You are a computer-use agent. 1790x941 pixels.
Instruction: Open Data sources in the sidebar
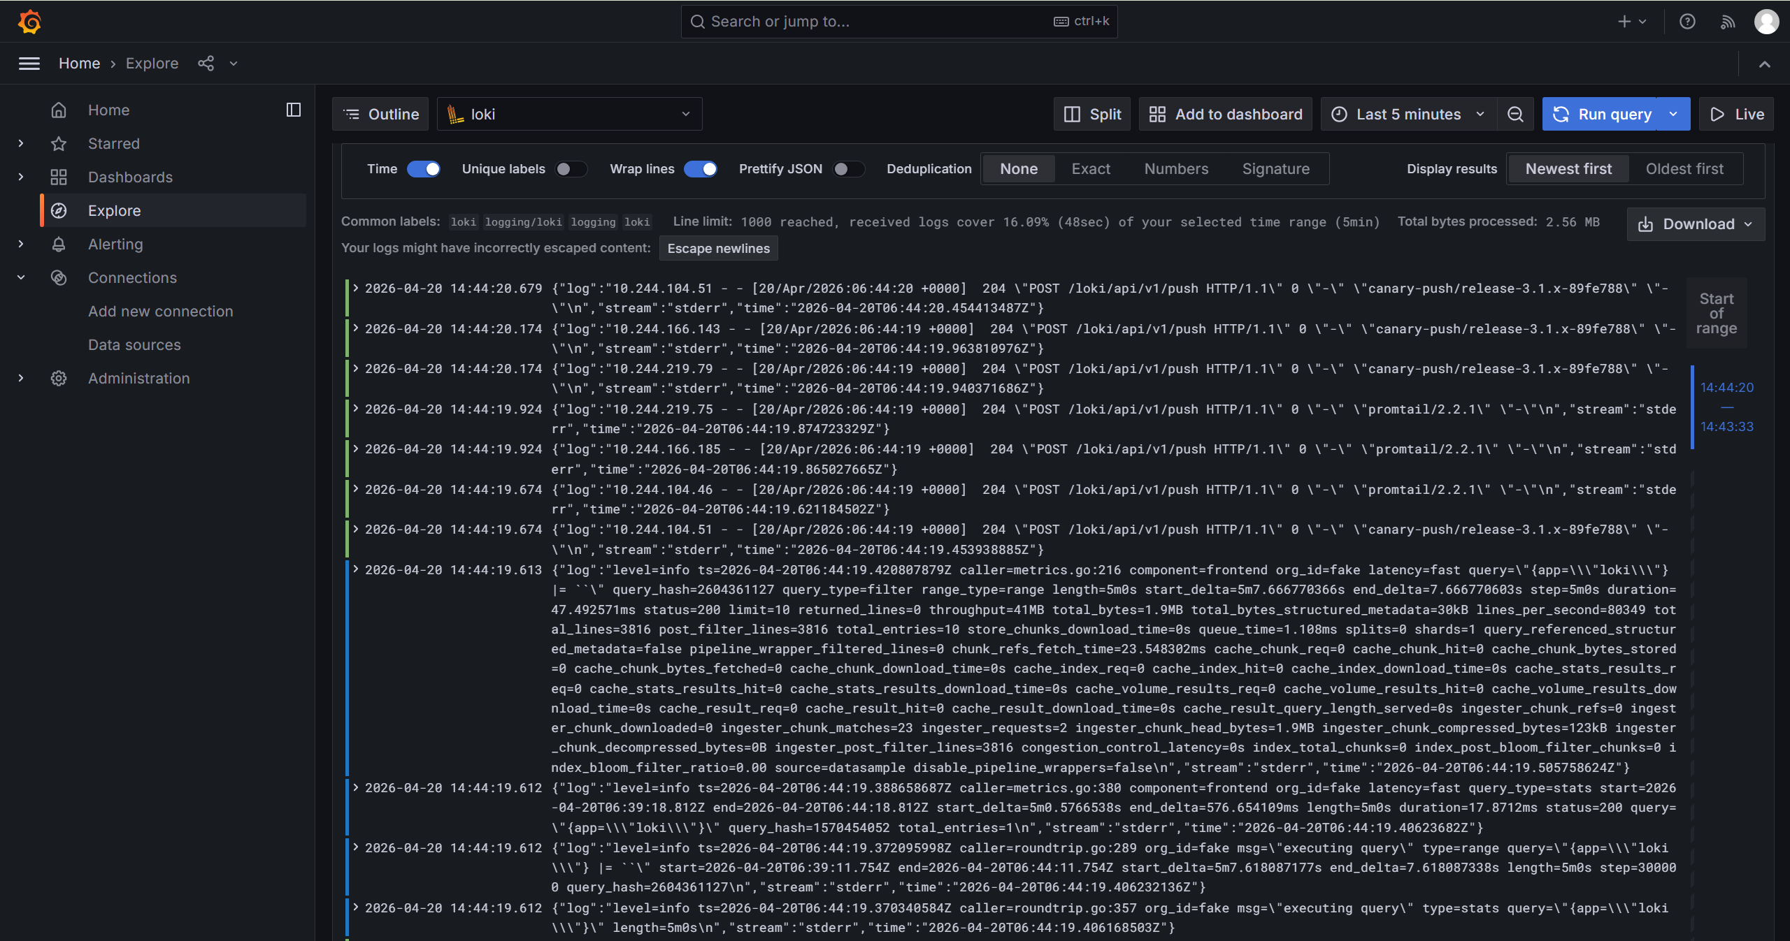pos(134,344)
